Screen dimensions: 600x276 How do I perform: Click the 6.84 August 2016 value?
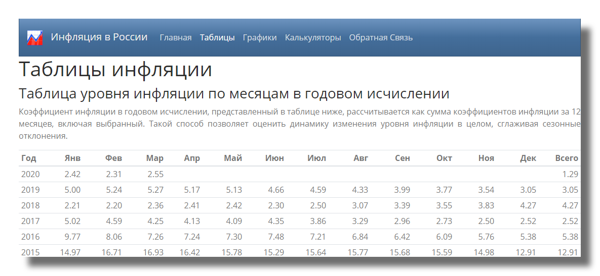point(360,237)
